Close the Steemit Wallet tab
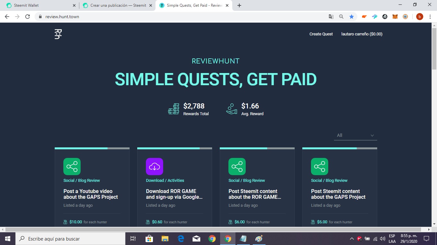The height and width of the screenshot is (245, 437). (74, 5)
